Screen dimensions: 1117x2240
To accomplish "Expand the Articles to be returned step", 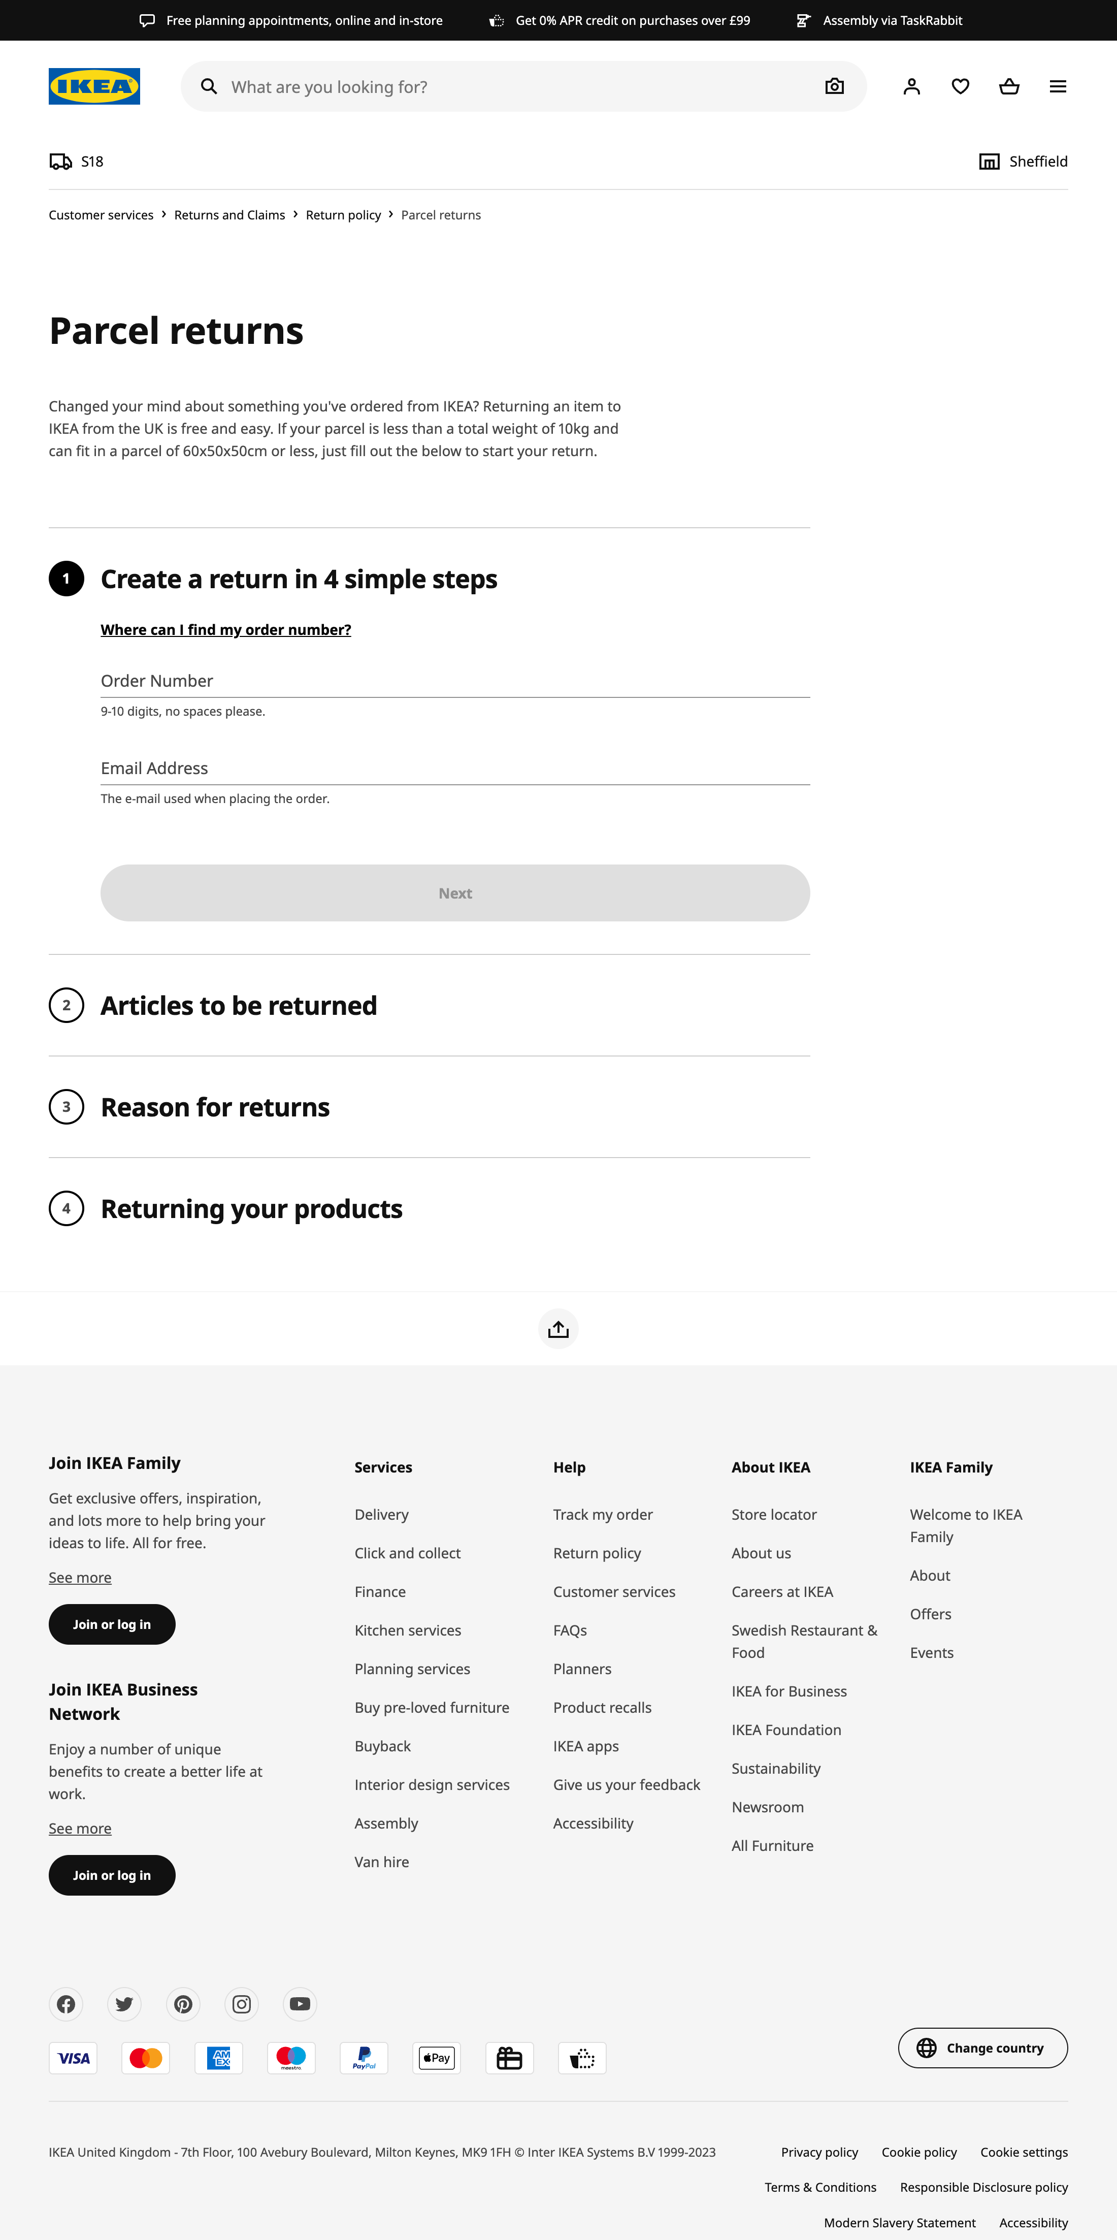I will click(x=238, y=1005).
